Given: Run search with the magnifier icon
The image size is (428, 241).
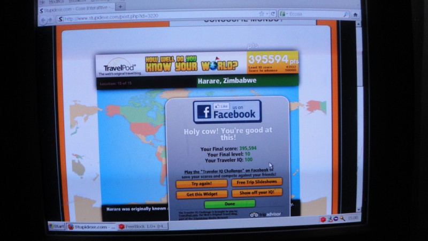Looking at the screenshot, I should tap(346, 14).
